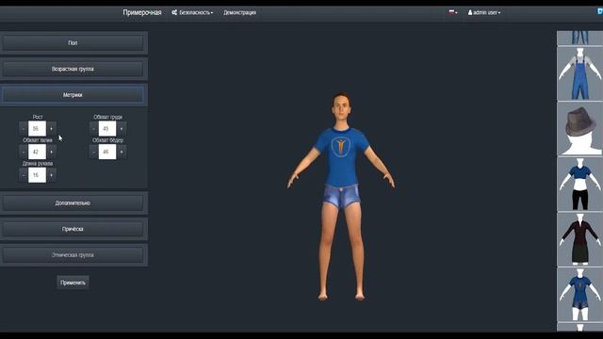Open the Демонстрация menu item
Viewport: 603px width, 339px height.
pyautogui.click(x=239, y=12)
